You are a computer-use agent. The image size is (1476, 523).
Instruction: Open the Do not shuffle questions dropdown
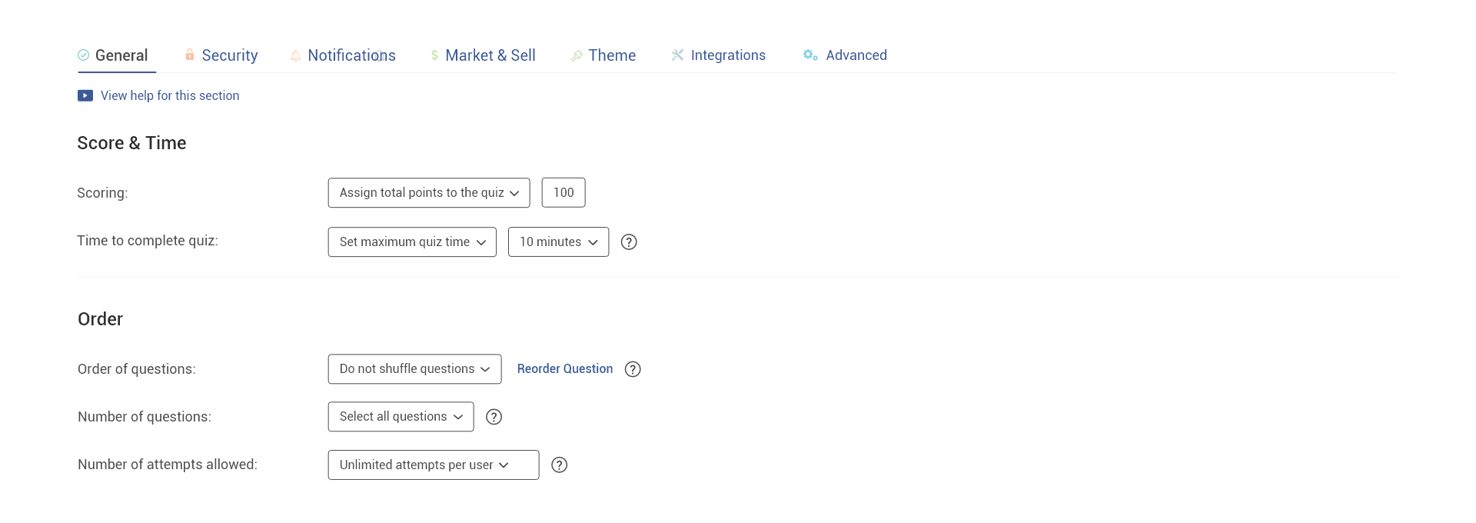point(414,369)
